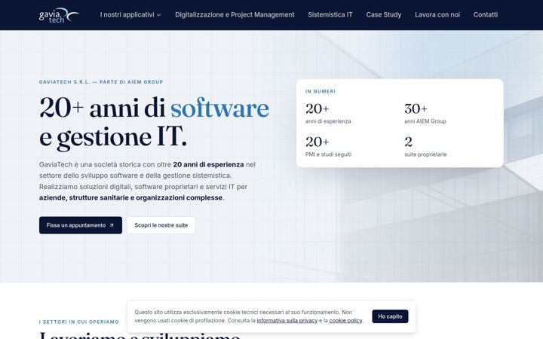Navigate to Lavora con noi

tap(437, 15)
